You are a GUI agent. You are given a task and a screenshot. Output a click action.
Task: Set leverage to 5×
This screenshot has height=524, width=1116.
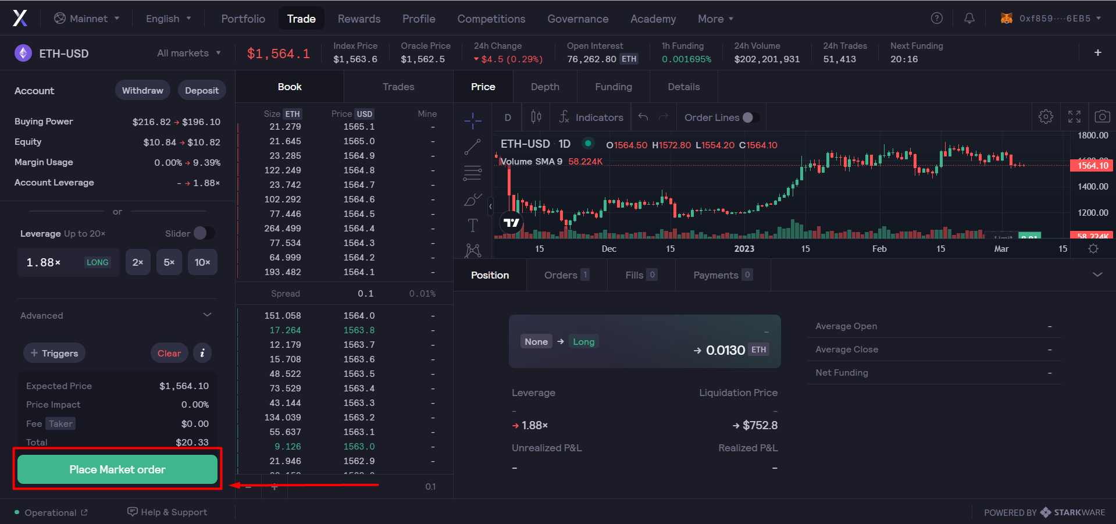pyautogui.click(x=169, y=262)
